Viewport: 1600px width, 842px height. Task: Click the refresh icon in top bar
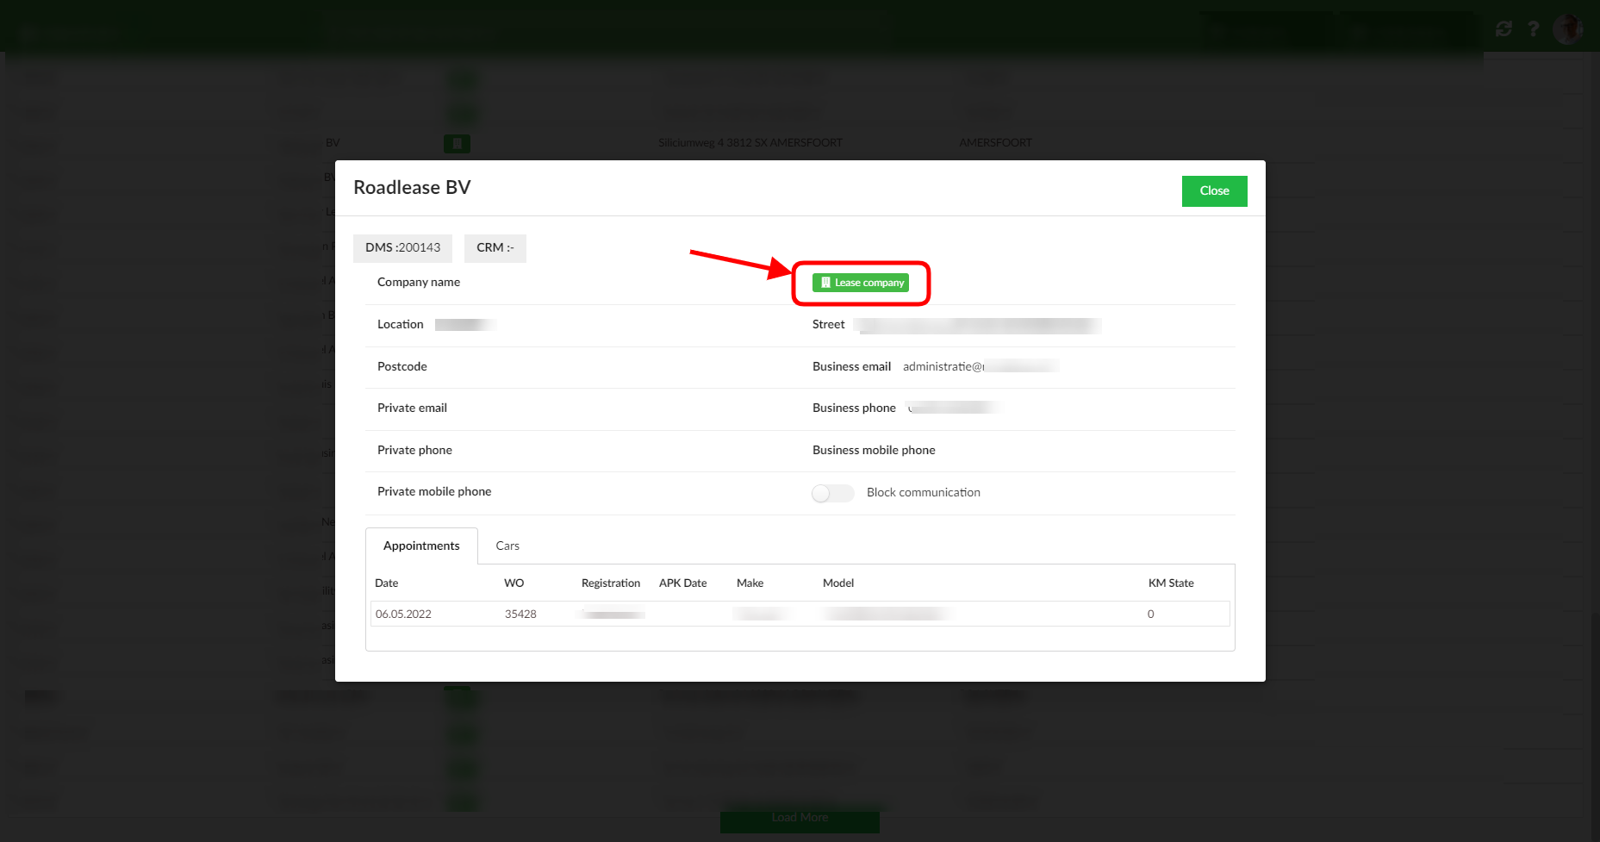click(x=1504, y=29)
